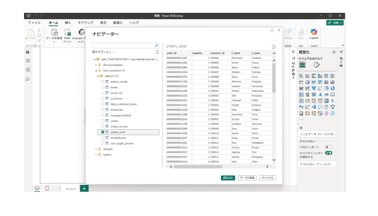Collapse the hive_metastore tree node
378x216 pixels.
coord(96,71)
